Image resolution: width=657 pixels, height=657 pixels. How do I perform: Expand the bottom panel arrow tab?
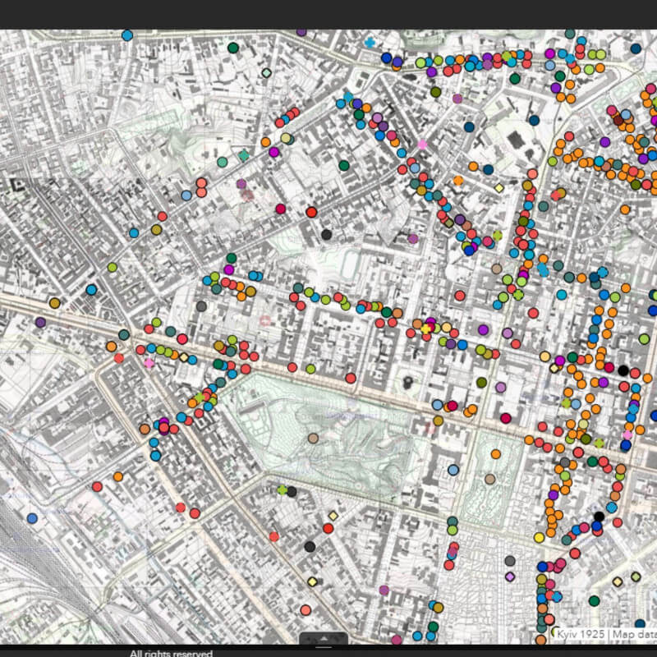323,638
